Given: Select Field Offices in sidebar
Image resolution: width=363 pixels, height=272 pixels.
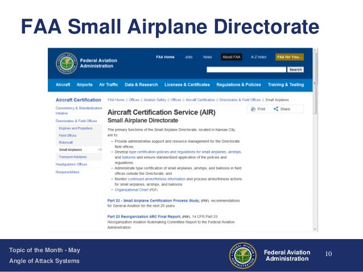Looking at the screenshot, I should tap(68, 135).
